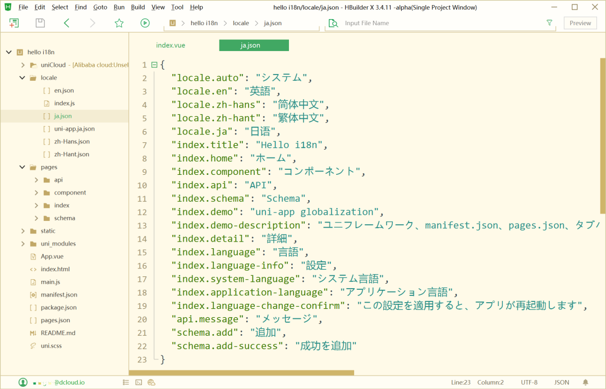This screenshot has height=389, width=606.
Task: Open main.js in the file tree
Action: click(x=50, y=282)
